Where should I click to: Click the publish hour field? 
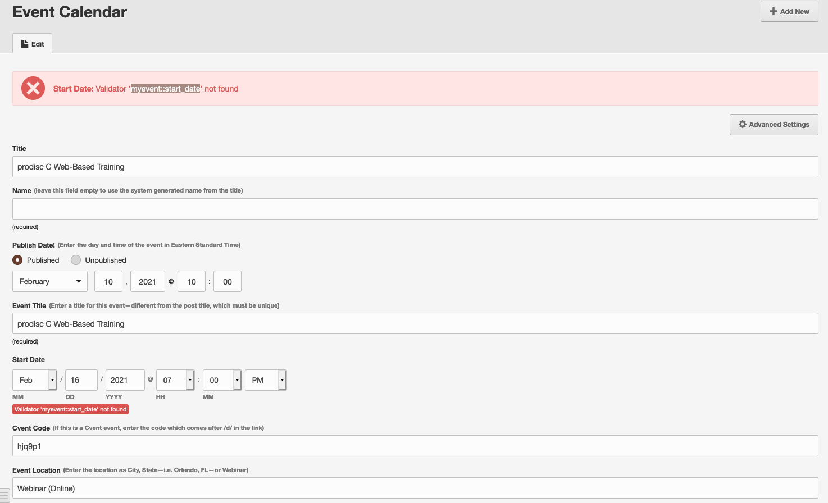[192, 281]
